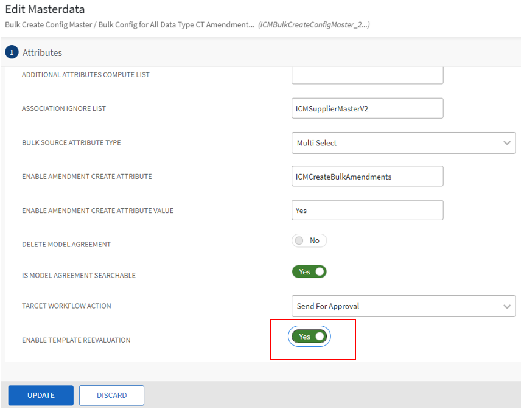This screenshot has height=409, width=521.
Task: Focus the Association Ignore List input
Action: coord(367,108)
